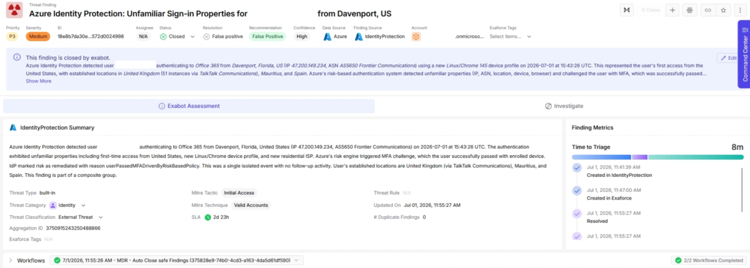This screenshot has height=268, width=750.
Task: Click the Azure data source logo
Action: 327,37
